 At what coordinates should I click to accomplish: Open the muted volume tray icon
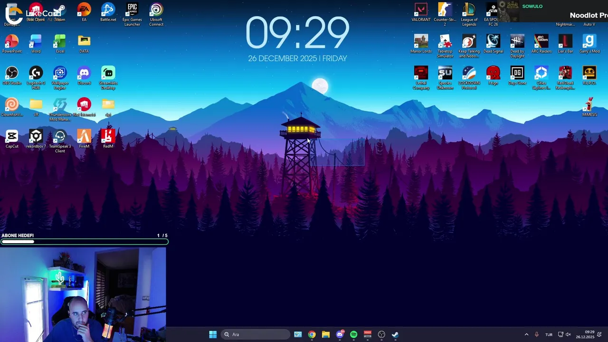point(568,334)
